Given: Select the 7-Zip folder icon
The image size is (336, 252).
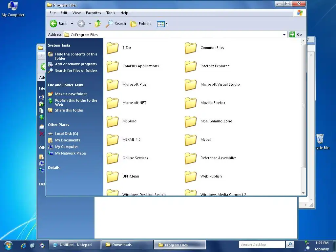Looking at the screenshot, I should (x=113, y=48).
